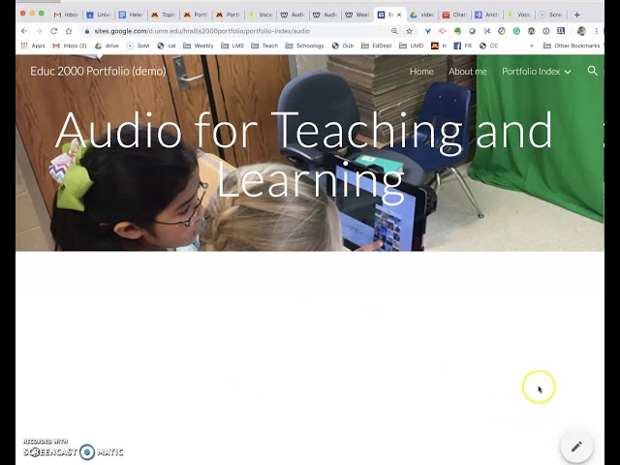
Task: Open the blue Y extension icon
Action: pos(427,31)
